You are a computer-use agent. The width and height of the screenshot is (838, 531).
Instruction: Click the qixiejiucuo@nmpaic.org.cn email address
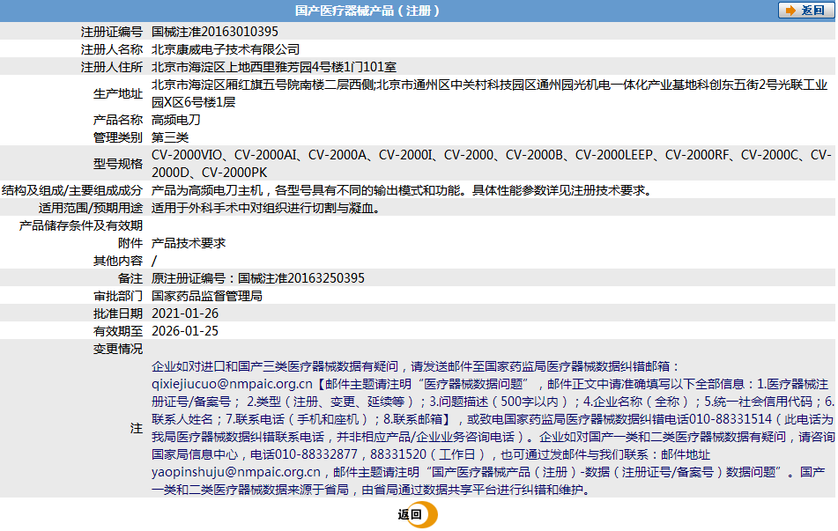pyautogui.click(x=233, y=384)
